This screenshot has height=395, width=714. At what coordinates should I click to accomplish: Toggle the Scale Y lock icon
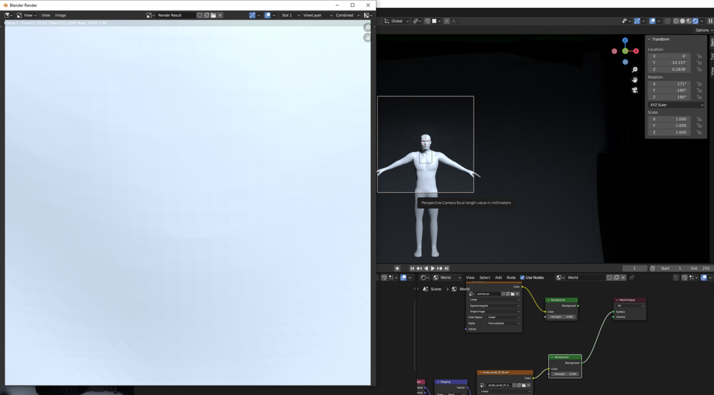(x=699, y=126)
